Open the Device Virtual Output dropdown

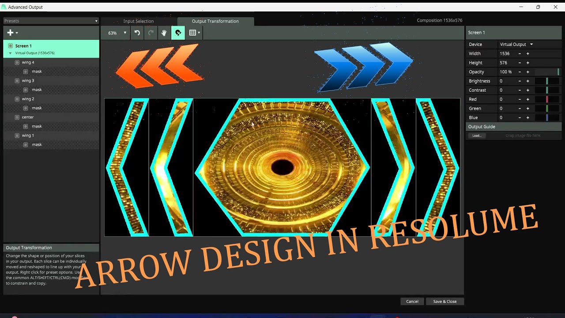tap(516, 44)
